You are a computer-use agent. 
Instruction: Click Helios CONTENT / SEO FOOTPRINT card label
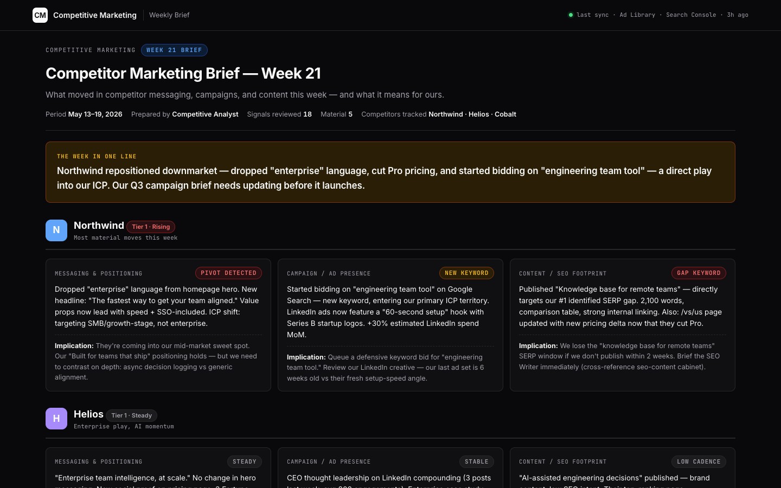point(563,462)
